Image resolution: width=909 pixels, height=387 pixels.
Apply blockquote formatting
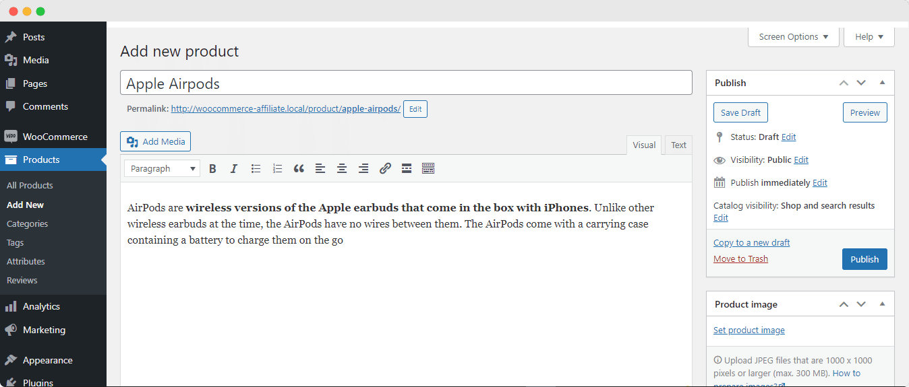[x=299, y=169]
